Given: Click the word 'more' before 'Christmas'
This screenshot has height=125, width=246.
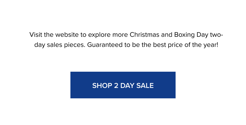Looking at the screenshot, I should tap(120, 35).
